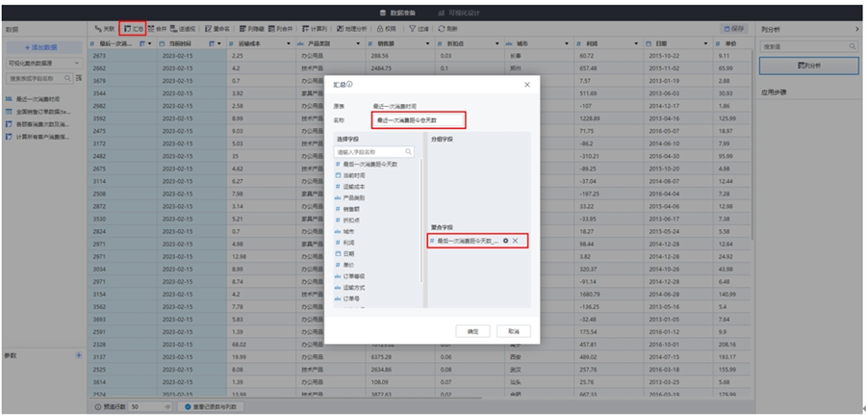Expand the 可视化案例数据源 data source dropdown

(x=43, y=63)
